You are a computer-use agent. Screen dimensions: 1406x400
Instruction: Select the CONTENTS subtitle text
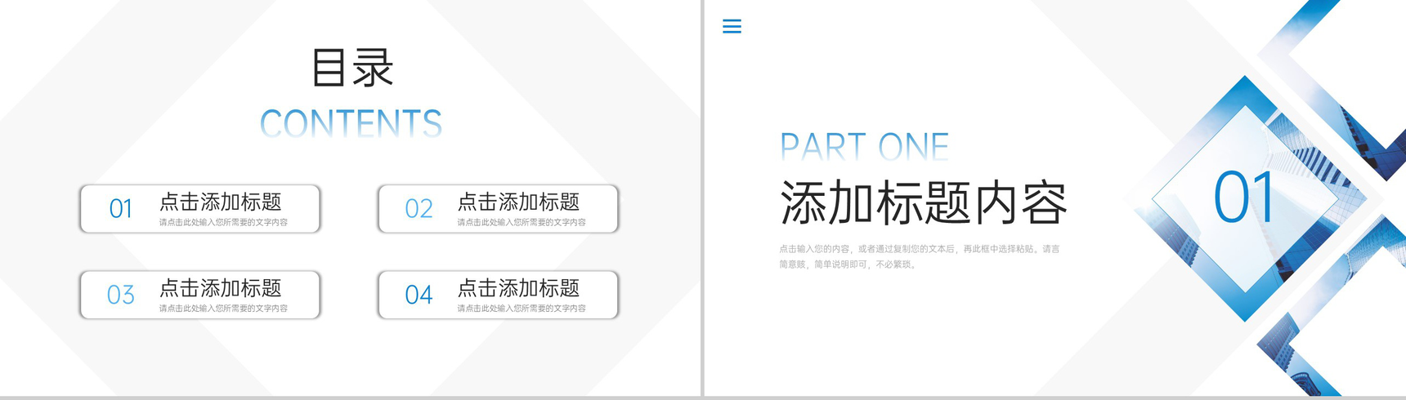[x=351, y=123]
